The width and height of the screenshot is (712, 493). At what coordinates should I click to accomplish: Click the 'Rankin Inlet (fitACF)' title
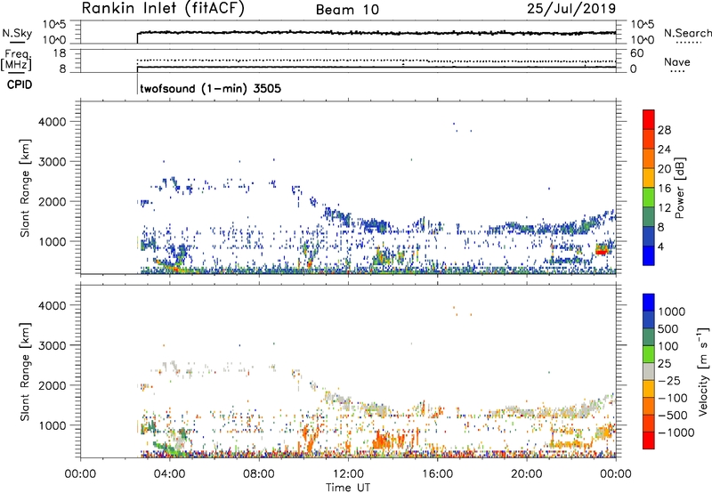click(x=163, y=9)
